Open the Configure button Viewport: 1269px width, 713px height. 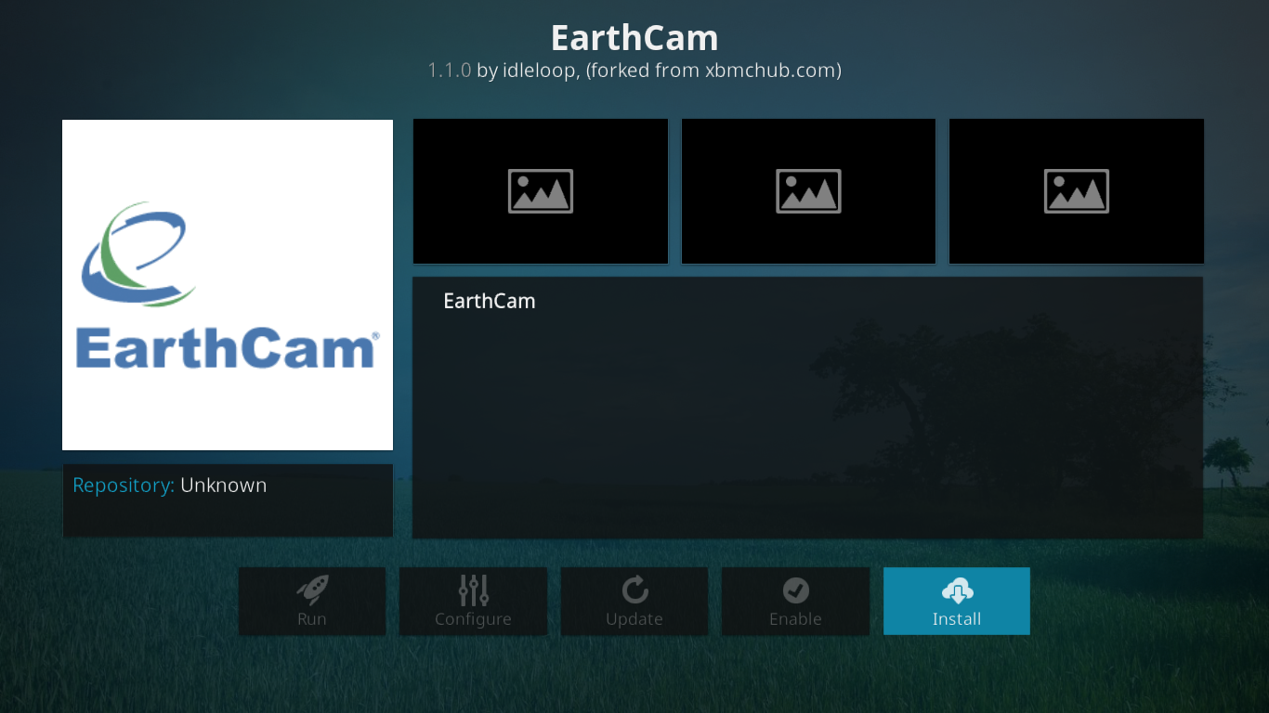(x=473, y=601)
